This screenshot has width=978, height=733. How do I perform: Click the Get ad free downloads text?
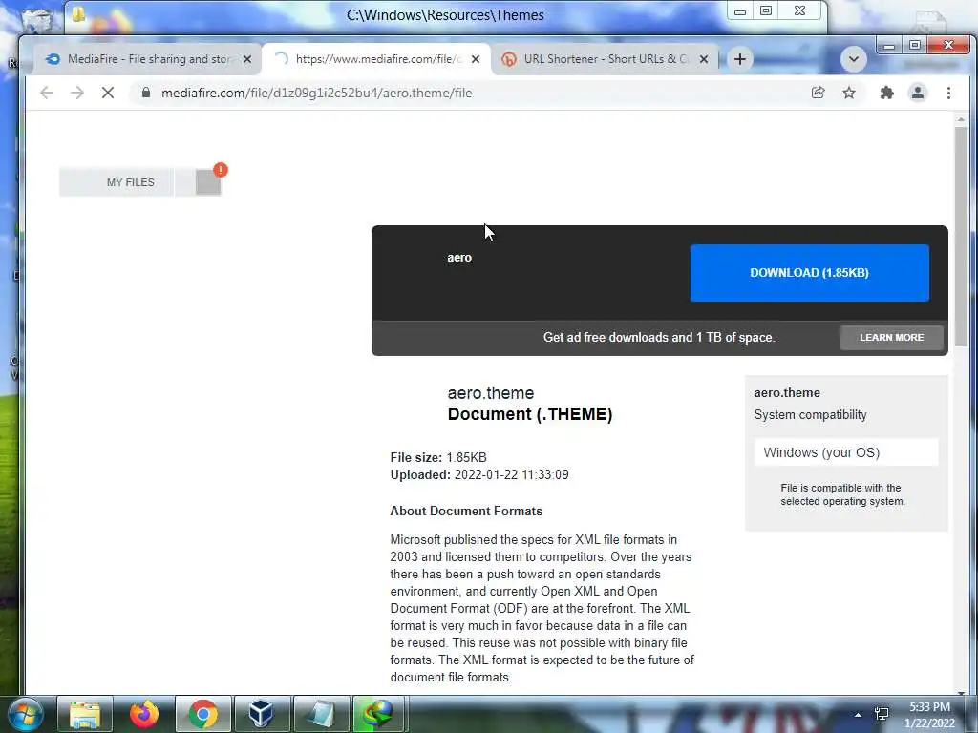(659, 337)
